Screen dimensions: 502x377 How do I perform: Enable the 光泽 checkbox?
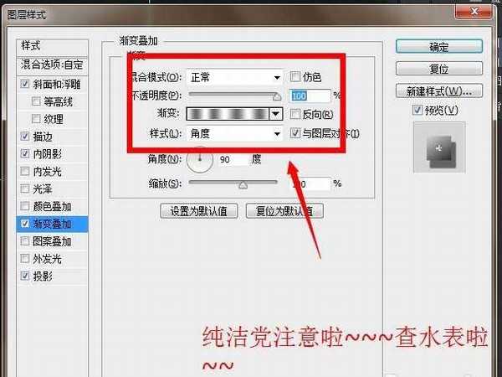tap(25, 188)
